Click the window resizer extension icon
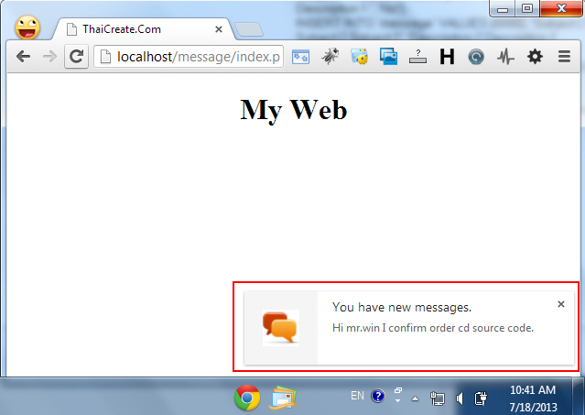 coord(300,57)
